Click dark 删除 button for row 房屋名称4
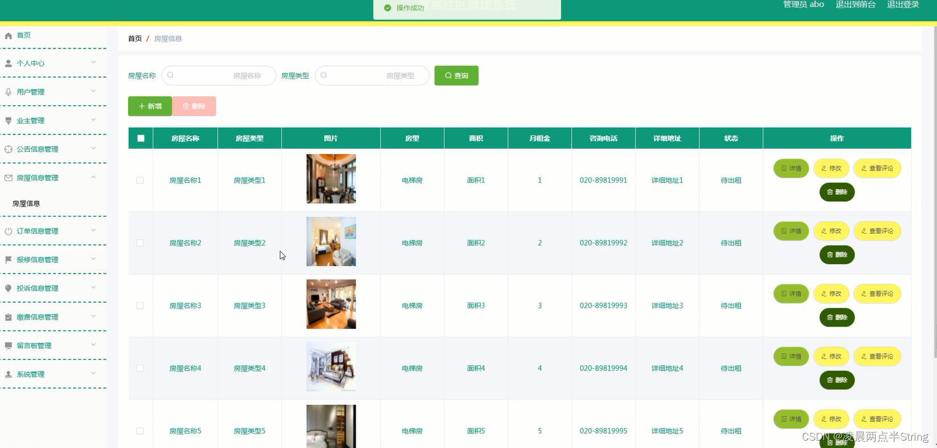Image resolution: width=937 pixels, height=448 pixels. [837, 380]
